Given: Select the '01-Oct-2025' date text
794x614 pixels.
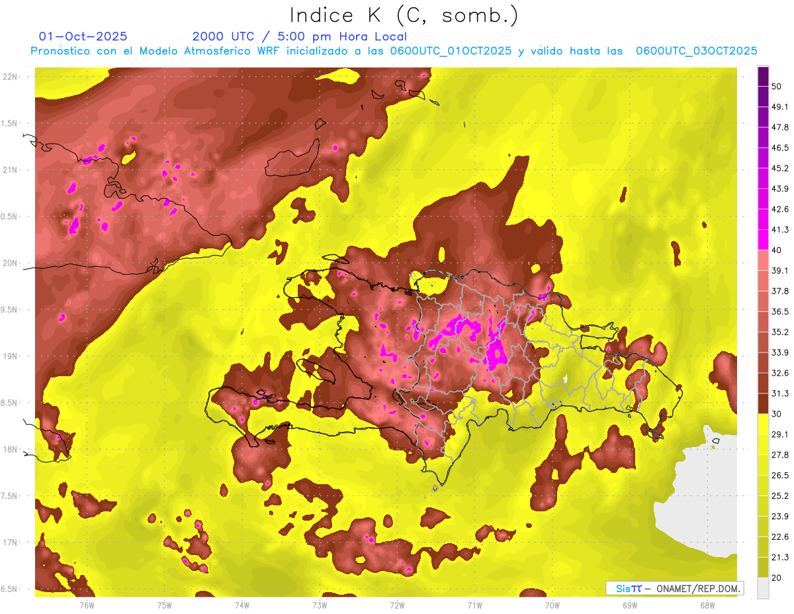Looking at the screenshot, I should click(x=83, y=36).
